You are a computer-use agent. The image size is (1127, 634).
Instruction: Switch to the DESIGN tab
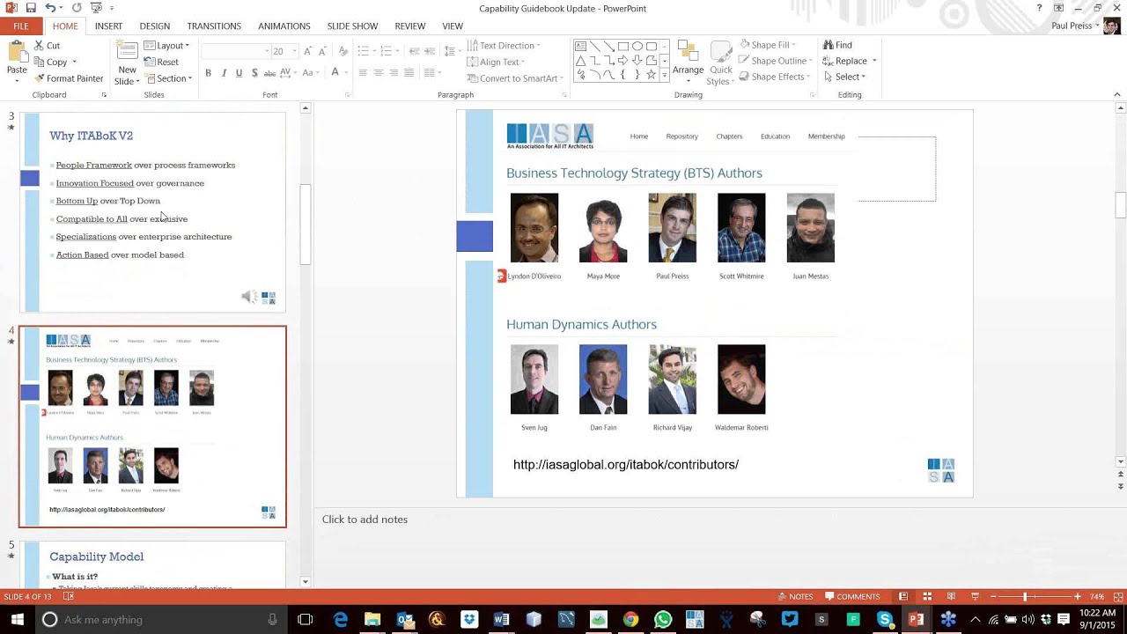click(154, 26)
